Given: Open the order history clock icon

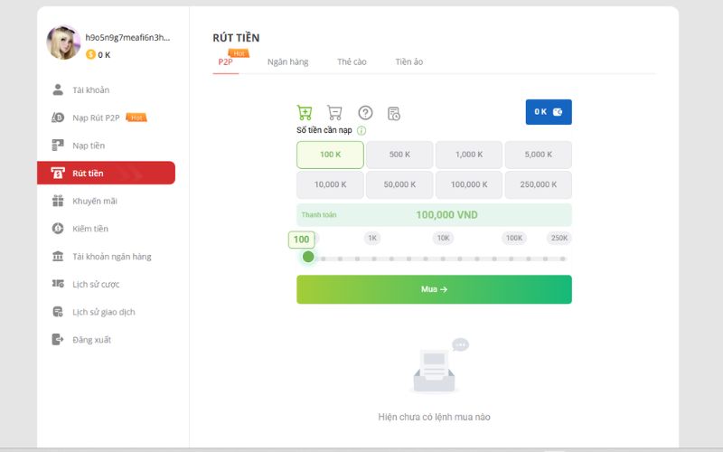Looking at the screenshot, I should [394, 114].
